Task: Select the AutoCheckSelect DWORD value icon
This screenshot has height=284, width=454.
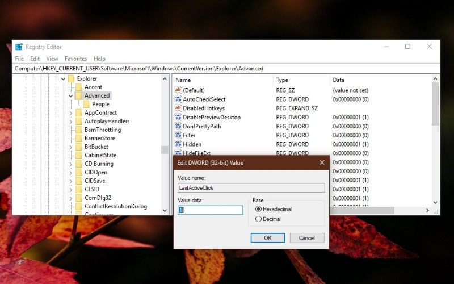Action: tap(178, 99)
